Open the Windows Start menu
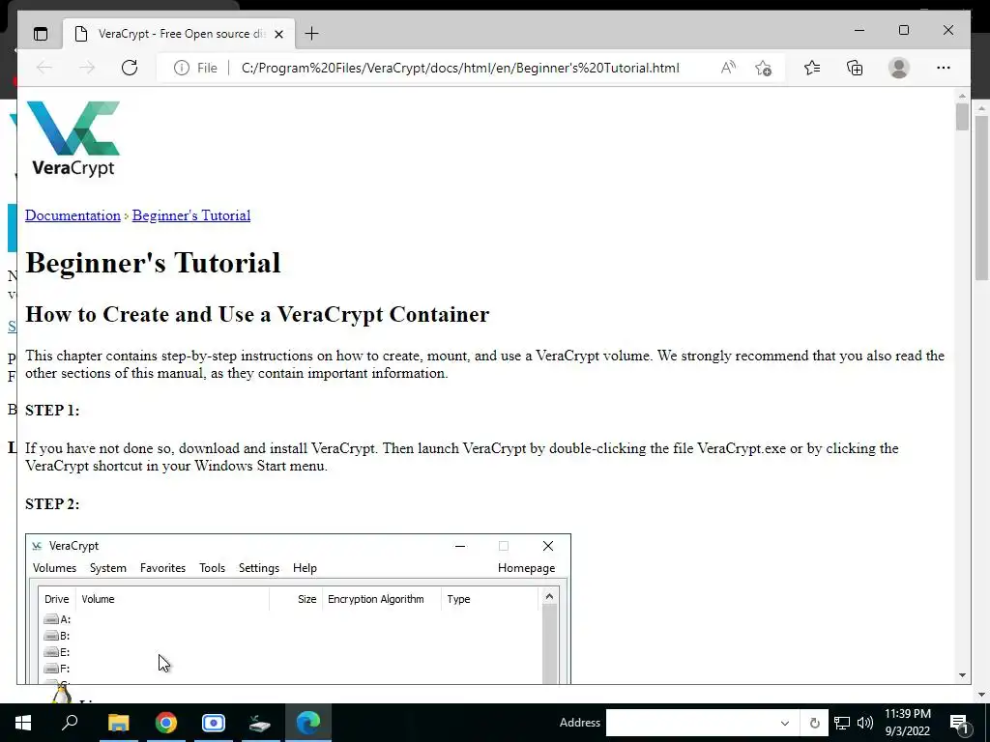Screen dimensions: 990x742 pyautogui.click(x=23, y=723)
